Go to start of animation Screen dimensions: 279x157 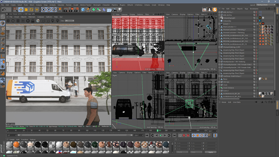[147, 136]
